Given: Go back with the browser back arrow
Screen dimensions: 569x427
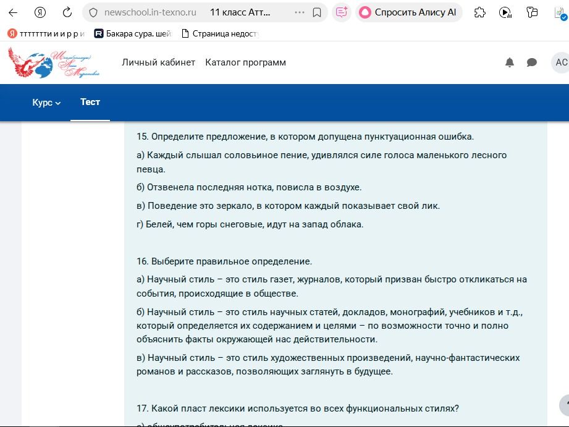Looking at the screenshot, I should coord(13,13).
